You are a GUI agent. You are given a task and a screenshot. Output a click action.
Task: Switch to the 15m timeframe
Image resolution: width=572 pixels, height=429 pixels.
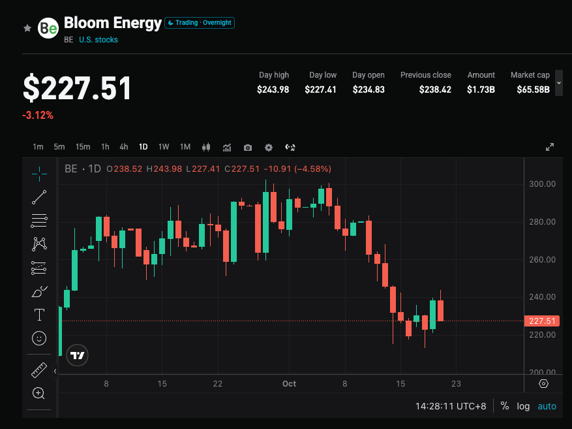[x=83, y=147]
